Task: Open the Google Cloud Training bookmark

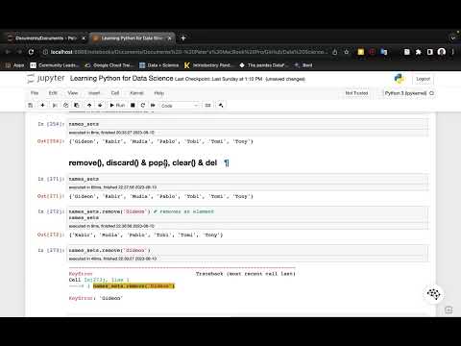Action: pyautogui.click(x=109, y=65)
